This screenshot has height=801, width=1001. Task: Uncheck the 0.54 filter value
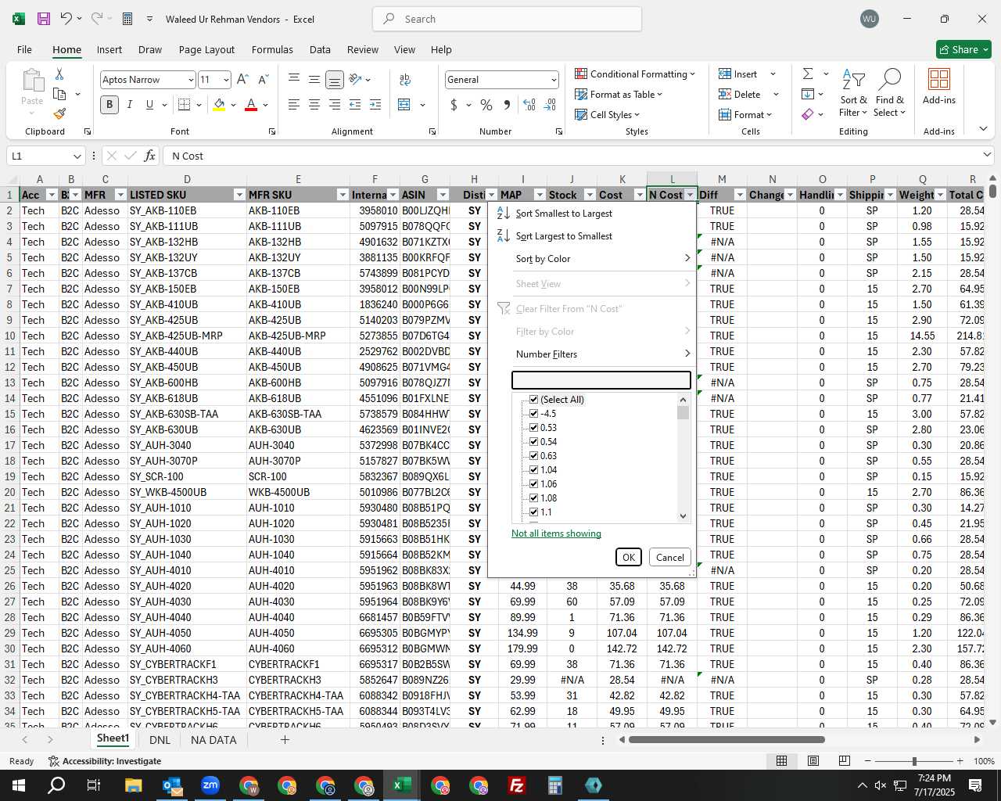534,441
